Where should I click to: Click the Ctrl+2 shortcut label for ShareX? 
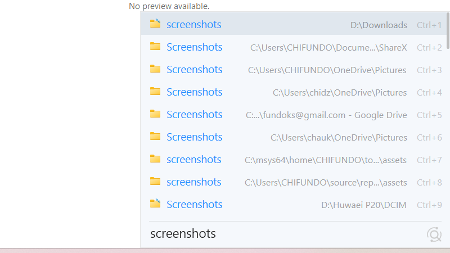tap(429, 48)
